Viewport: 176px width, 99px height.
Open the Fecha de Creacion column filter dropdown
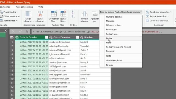pos(47,37)
